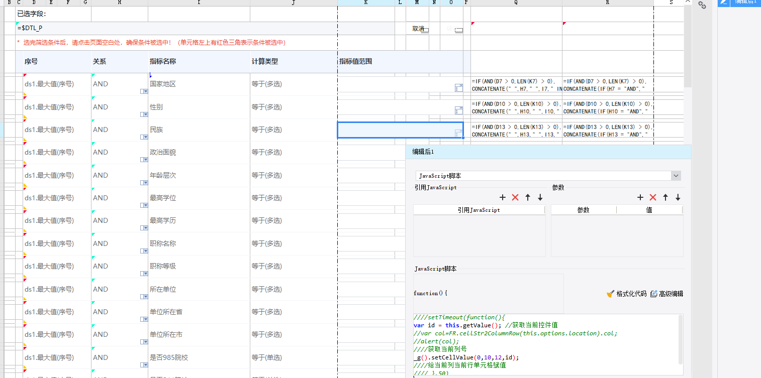Click the 格式化代码 format code button
The height and width of the screenshot is (378, 761).
pos(627,294)
